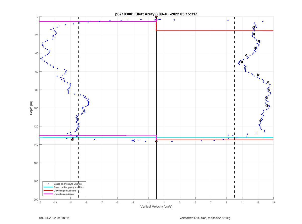
Task: Click the y-axis tick label 120
Action: pos(36,126)
